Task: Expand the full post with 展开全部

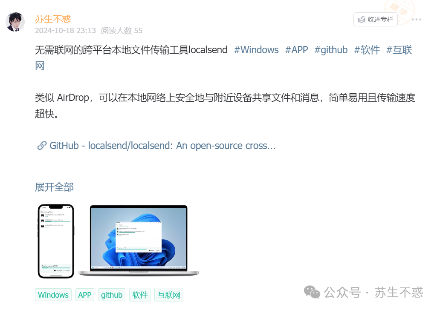Action: pos(54,187)
